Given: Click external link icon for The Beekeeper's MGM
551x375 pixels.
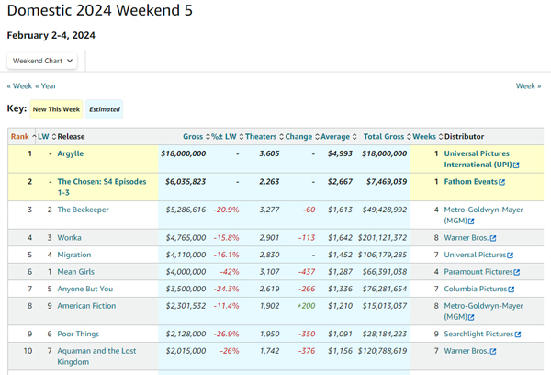Looking at the screenshot, I should [471, 222].
